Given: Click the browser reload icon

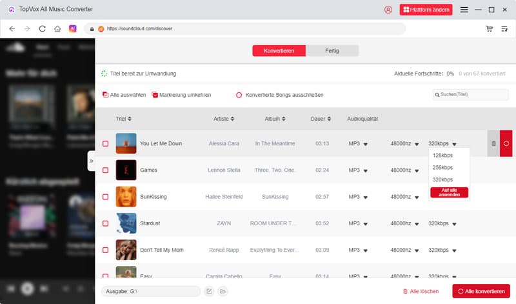Looking at the screenshot, I should [x=43, y=29].
